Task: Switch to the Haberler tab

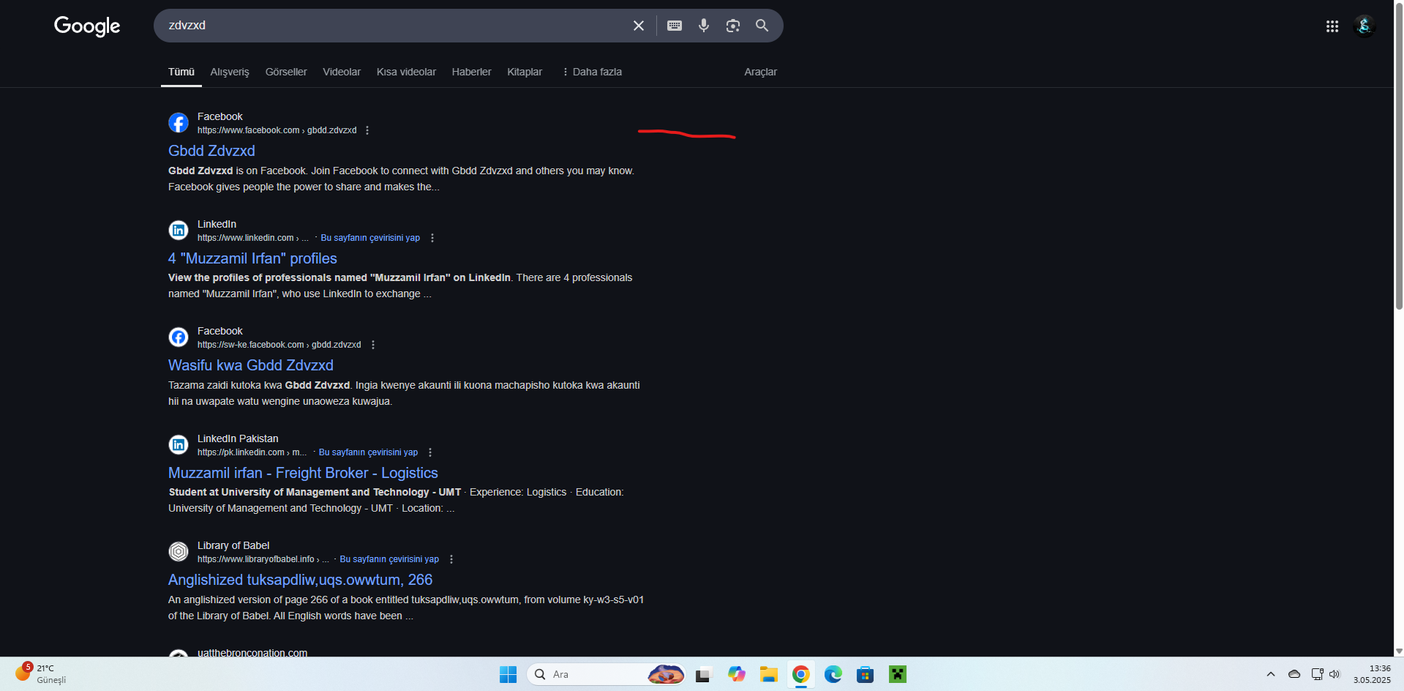Action: point(472,72)
